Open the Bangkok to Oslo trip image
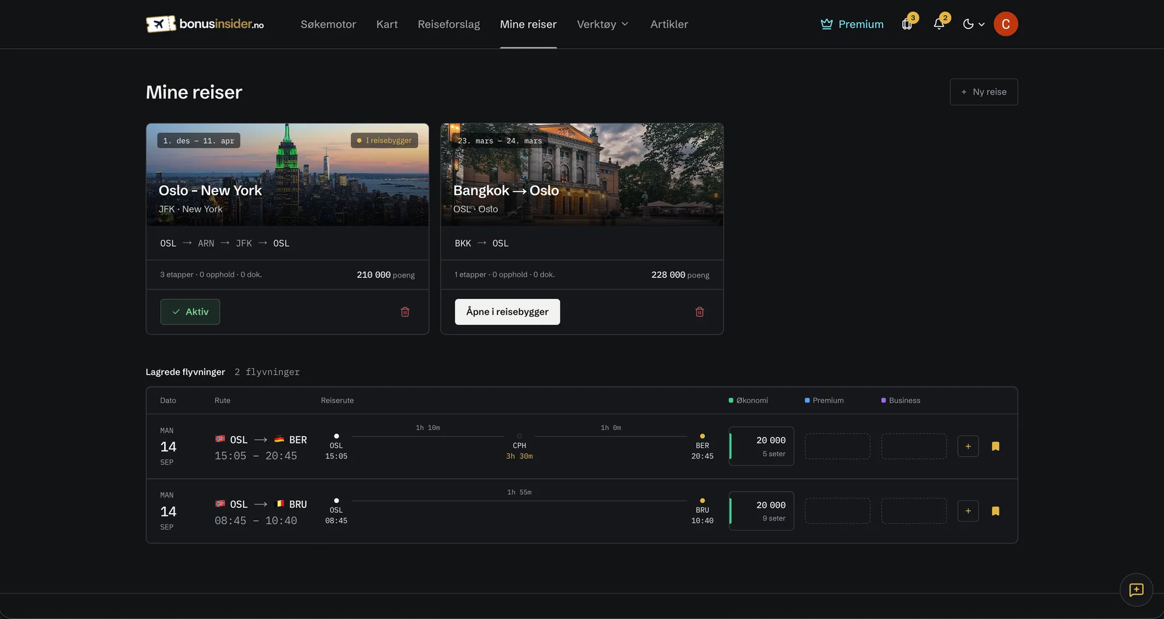The image size is (1164, 619). (x=582, y=175)
